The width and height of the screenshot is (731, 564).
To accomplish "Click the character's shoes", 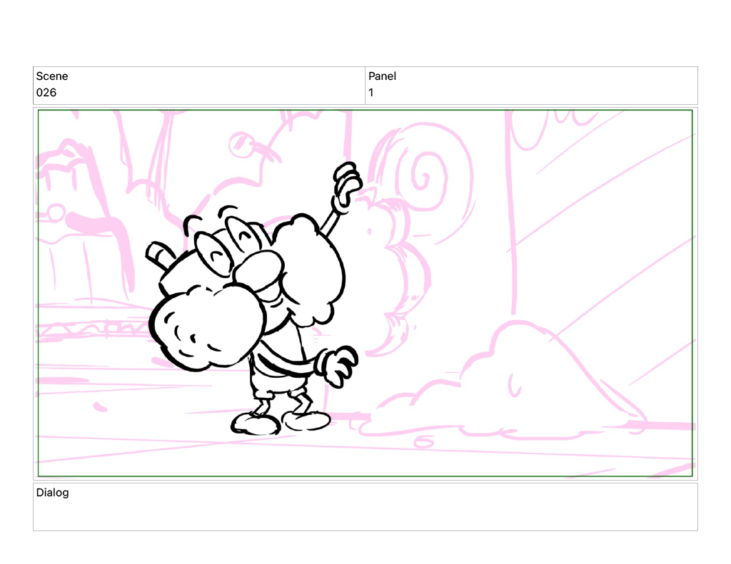I will pos(282,423).
